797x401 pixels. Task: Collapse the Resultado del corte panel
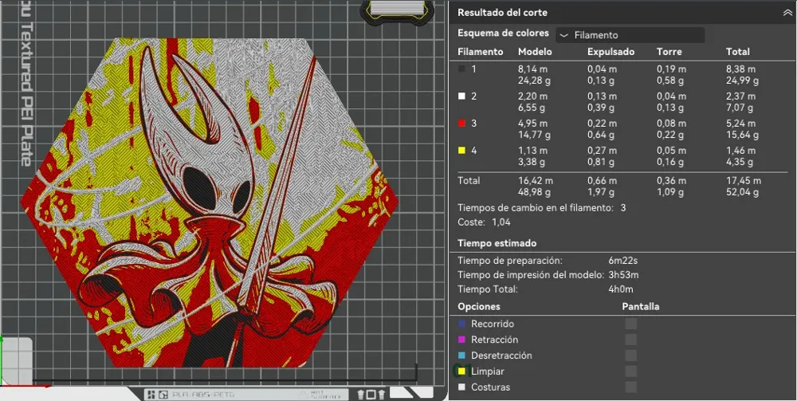click(x=787, y=14)
